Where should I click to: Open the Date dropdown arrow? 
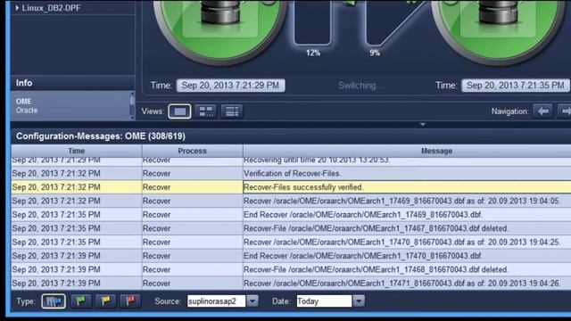(x=359, y=301)
